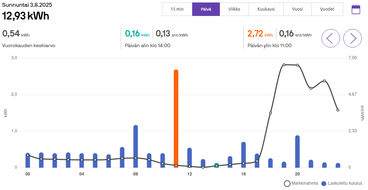368x190 pixels.
Task: Show the Vuodet multi-year view
Action: click(327, 9)
